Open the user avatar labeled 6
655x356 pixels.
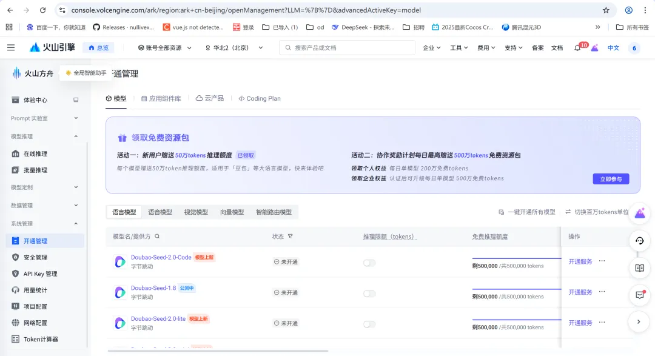point(634,48)
